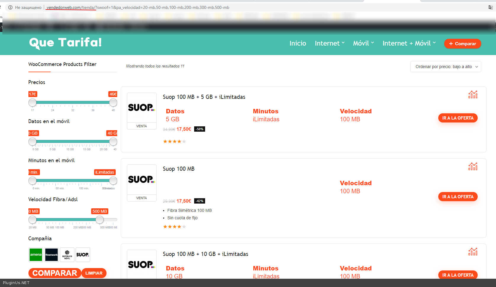Click the PluginUs.NET text in the bottom bar
Image resolution: width=496 pixels, height=287 pixels.
click(x=16, y=283)
